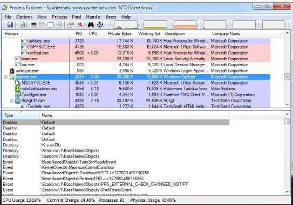Sort by the CPU column header
Image resolution: width=293 pixels, height=205 pixels.
coord(93,34)
